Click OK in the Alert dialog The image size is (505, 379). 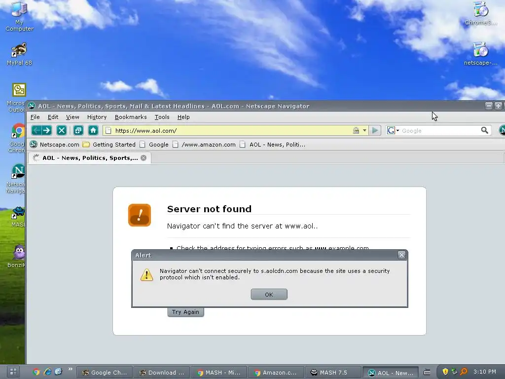click(x=269, y=294)
